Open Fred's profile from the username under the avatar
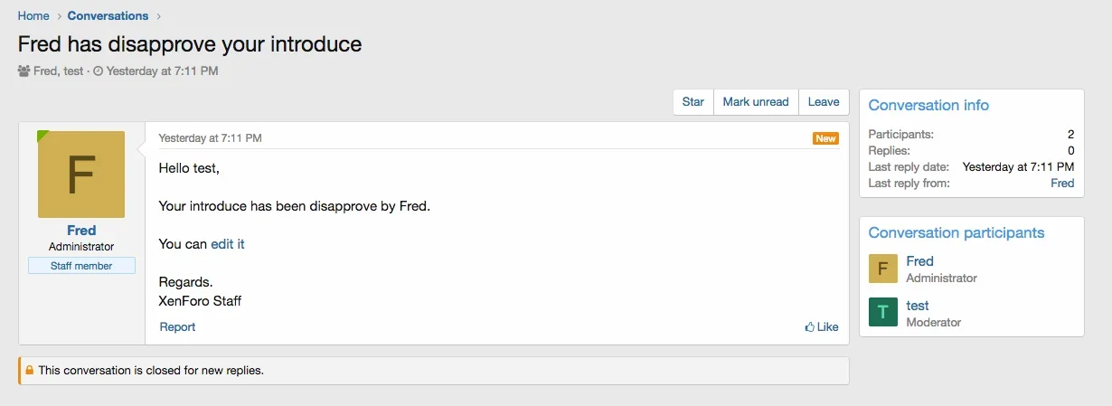 [x=81, y=231]
